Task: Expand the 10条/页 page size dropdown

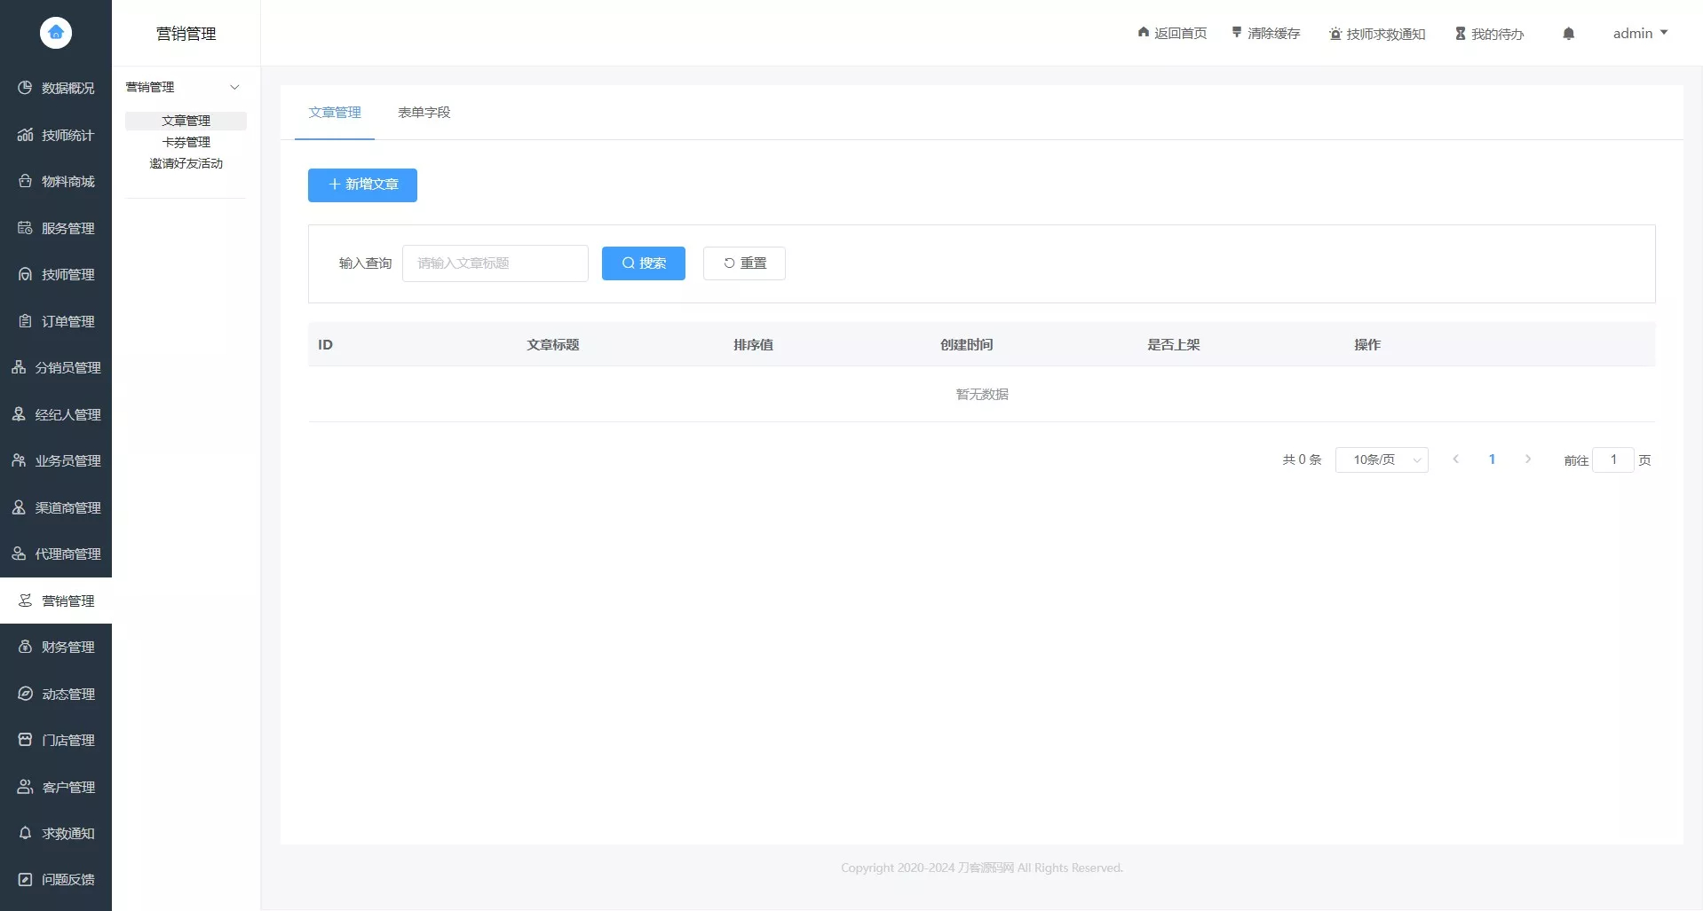Action: coord(1382,459)
